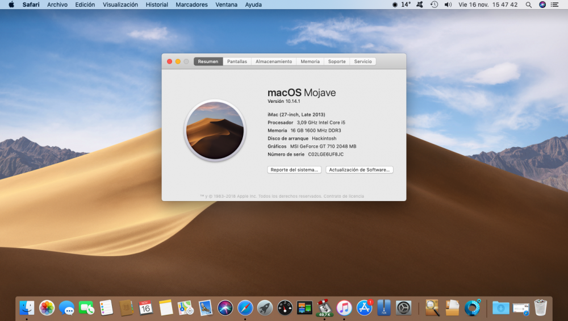The height and width of the screenshot is (321, 568).
Task: Open the Ayuda menu
Action: tap(253, 5)
